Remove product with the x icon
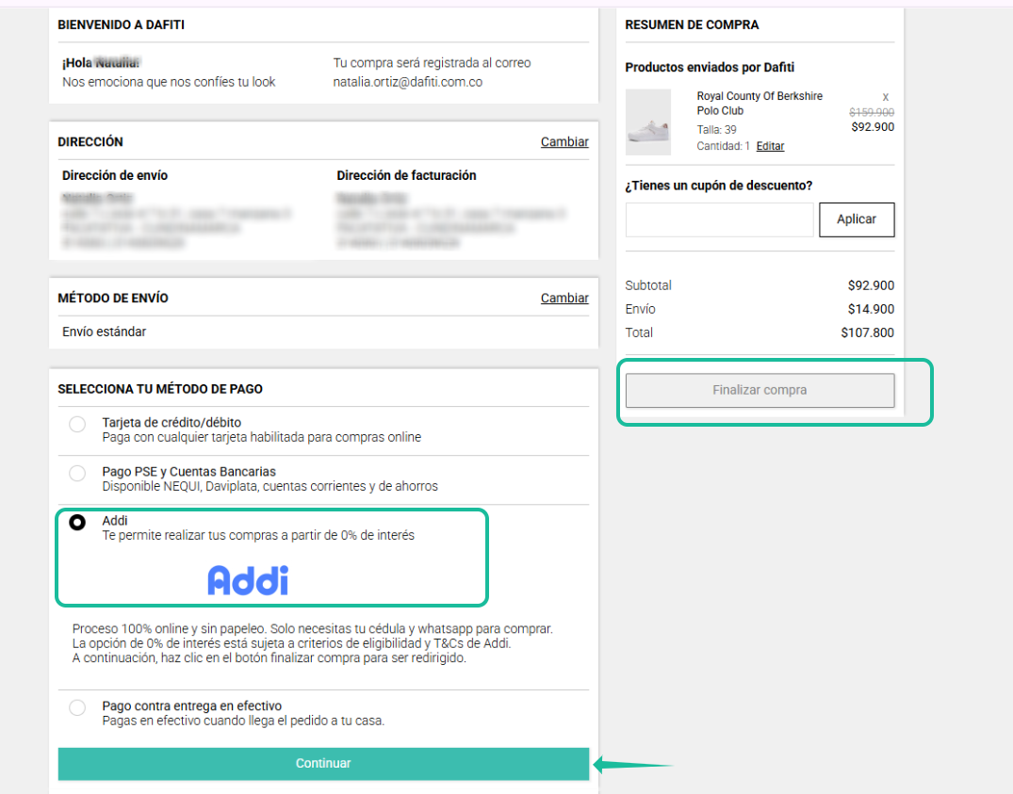 (886, 97)
